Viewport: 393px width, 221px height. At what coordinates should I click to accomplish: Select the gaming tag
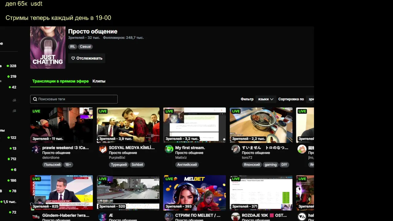pos(270,165)
